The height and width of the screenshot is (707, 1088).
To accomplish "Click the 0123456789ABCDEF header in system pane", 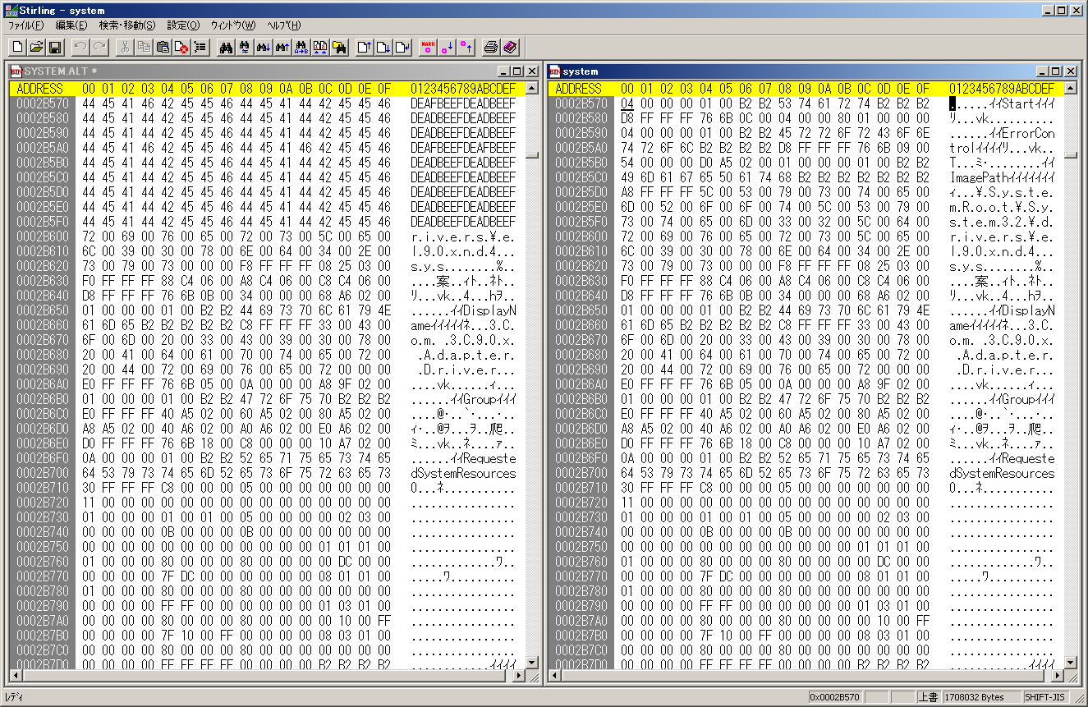I will click(x=1002, y=89).
